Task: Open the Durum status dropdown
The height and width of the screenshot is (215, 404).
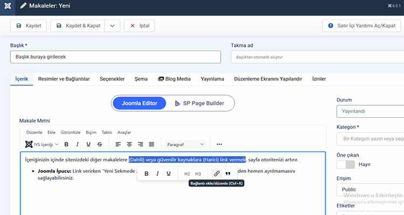Action: (370, 111)
